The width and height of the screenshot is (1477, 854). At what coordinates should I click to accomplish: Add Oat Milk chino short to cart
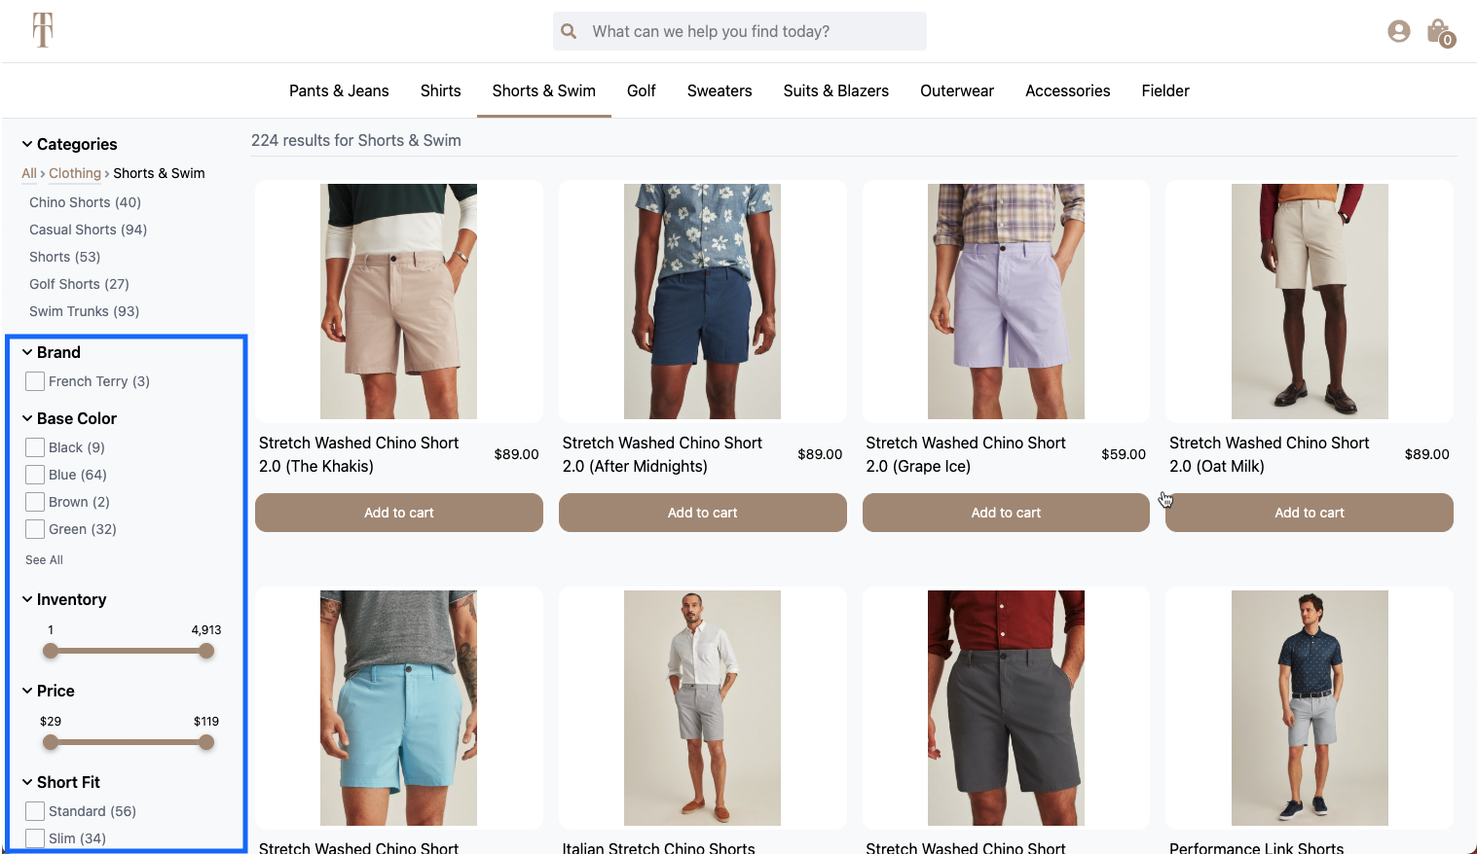click(1310, 513)
